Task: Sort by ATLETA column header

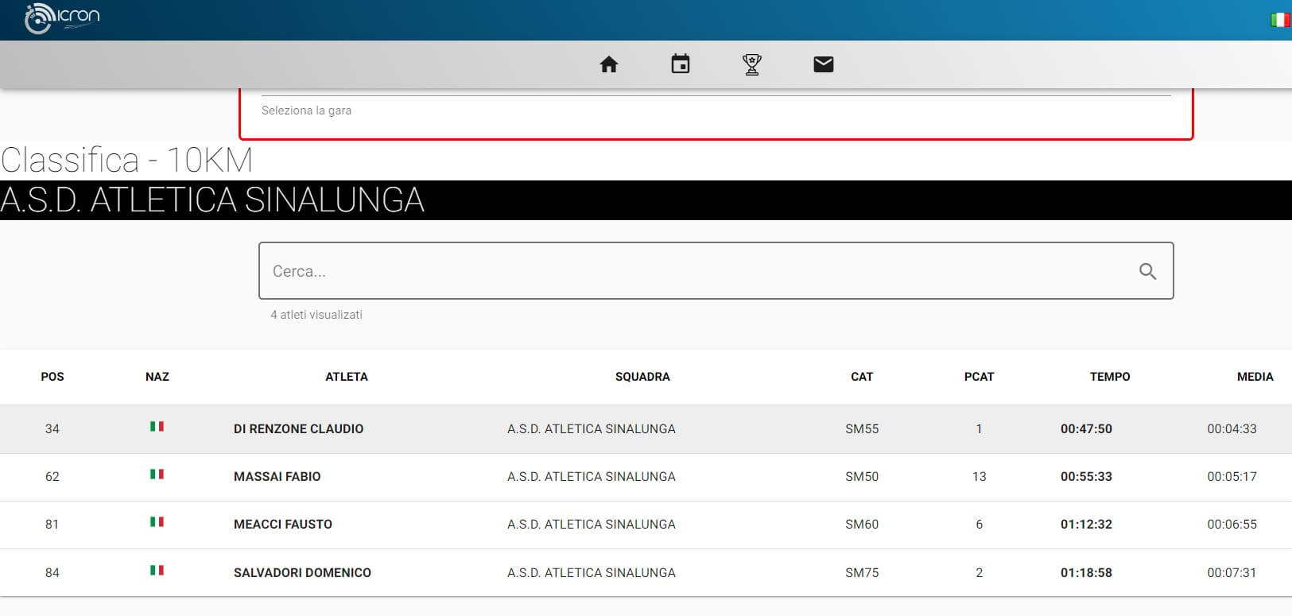Action: point(347,377)
